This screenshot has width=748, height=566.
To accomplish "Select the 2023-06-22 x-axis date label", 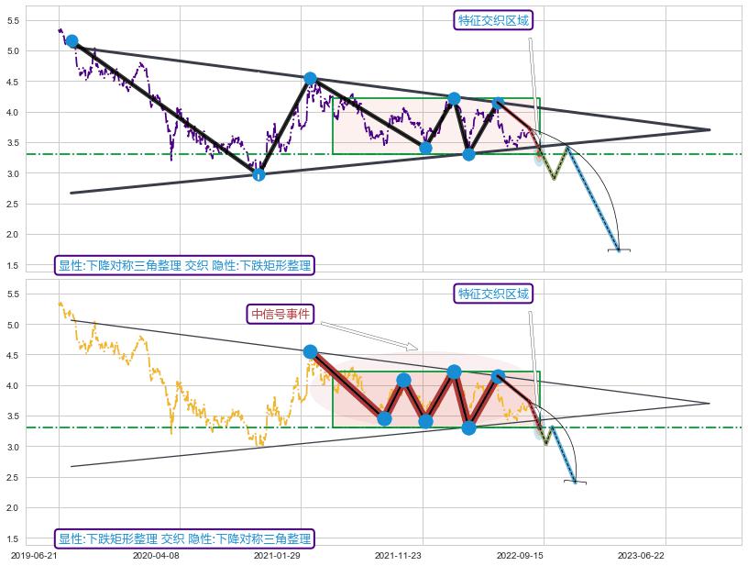I will pyautogui.click(x=639, y=555).
